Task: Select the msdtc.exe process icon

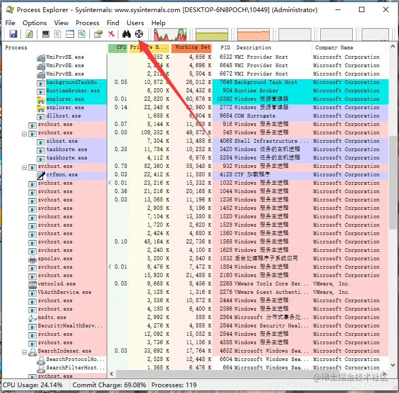Action: click(33, 318)
